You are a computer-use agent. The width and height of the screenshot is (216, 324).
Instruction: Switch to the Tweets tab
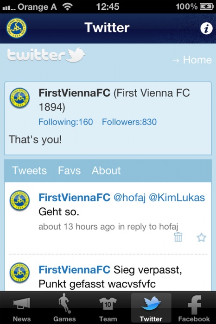[29, 170]
